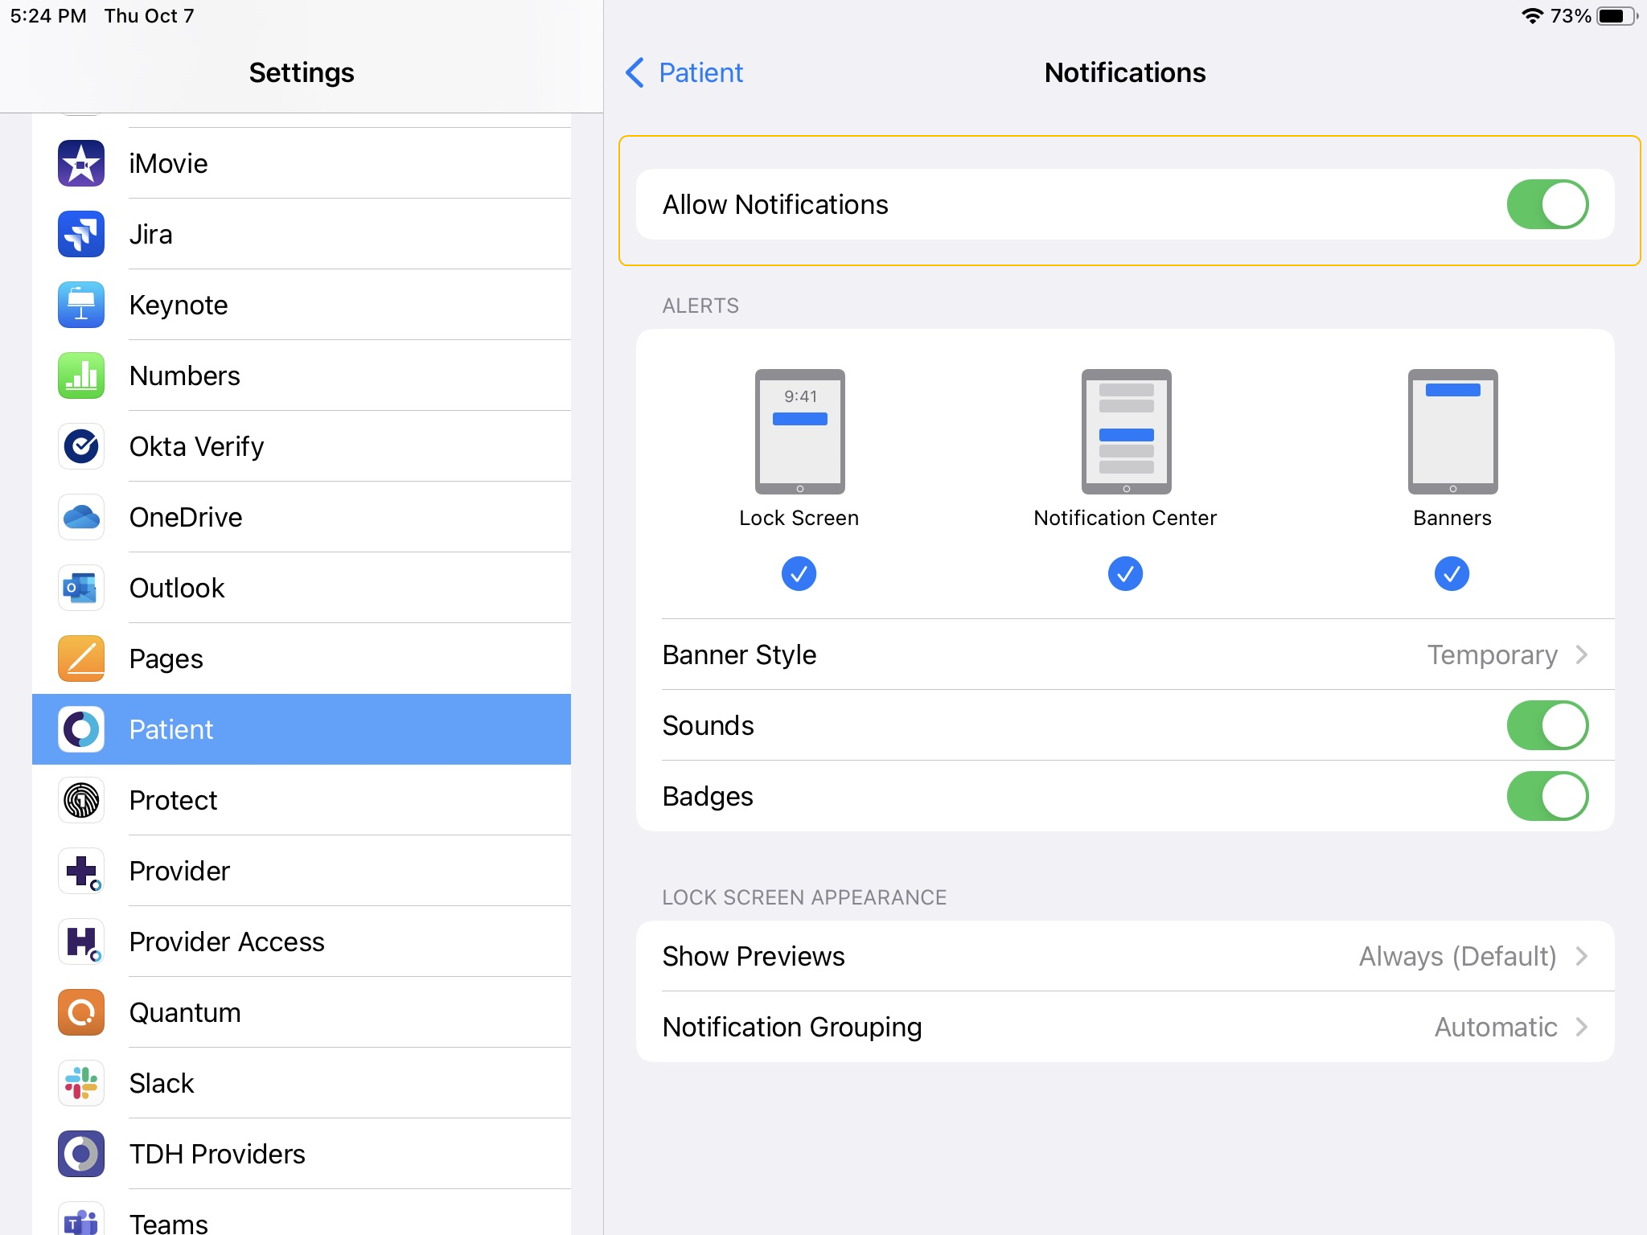Uncheck the Lock Screen alert checkmark
The height and width of the screenshot is (1235, 1647).
[799, 573]
